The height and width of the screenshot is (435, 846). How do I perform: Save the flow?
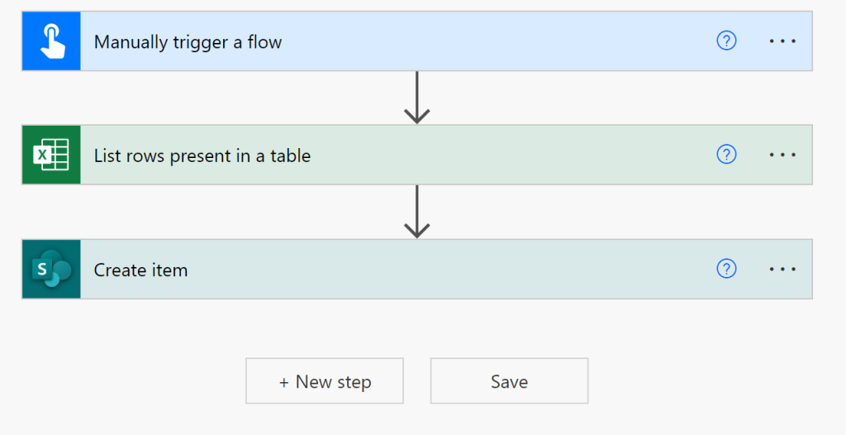[509, 381]
